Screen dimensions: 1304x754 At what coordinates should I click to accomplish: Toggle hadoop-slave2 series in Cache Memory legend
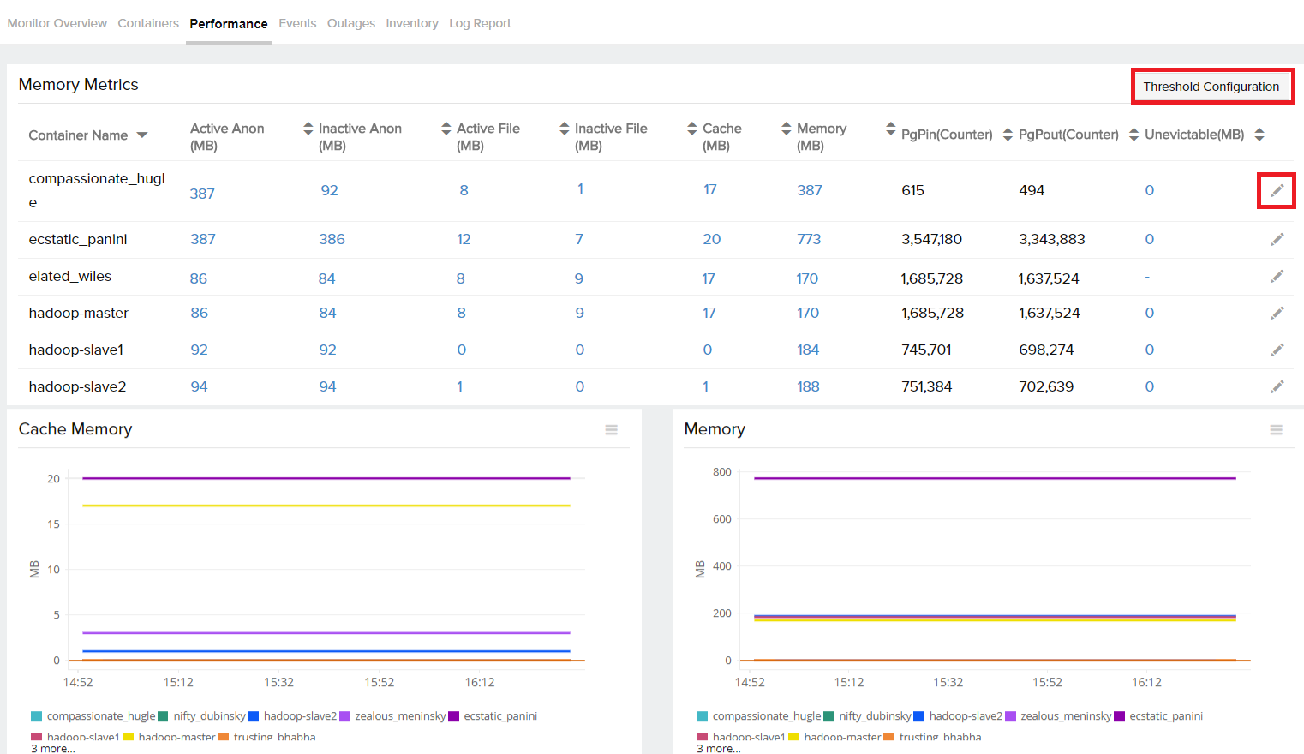coord(299,716)
